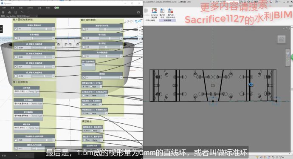Click the Save icon in Dynamo toolbar
The width and height of the screenshot is (293, 159).
click(x=16, y=12)
